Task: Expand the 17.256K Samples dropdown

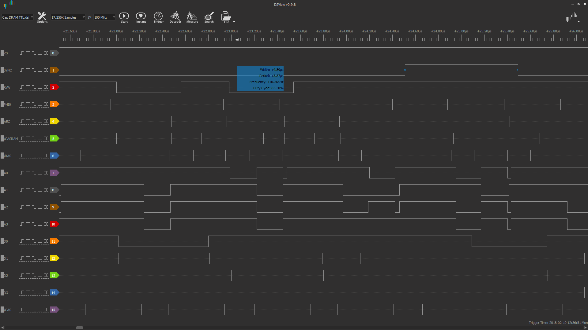Action: point(68,17)
